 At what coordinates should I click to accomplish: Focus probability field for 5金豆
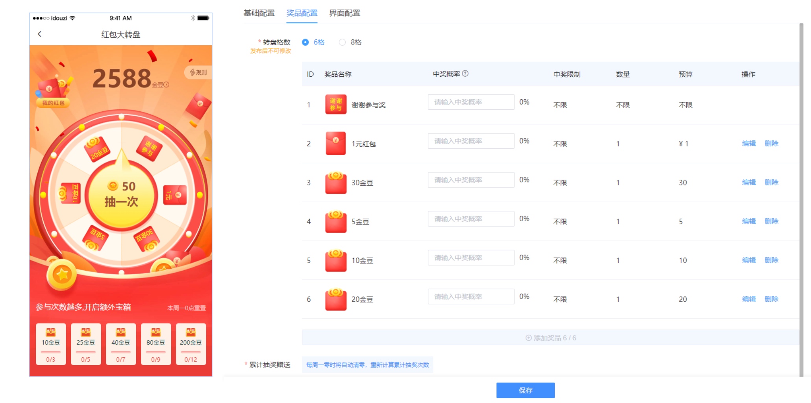click(471, 219)
